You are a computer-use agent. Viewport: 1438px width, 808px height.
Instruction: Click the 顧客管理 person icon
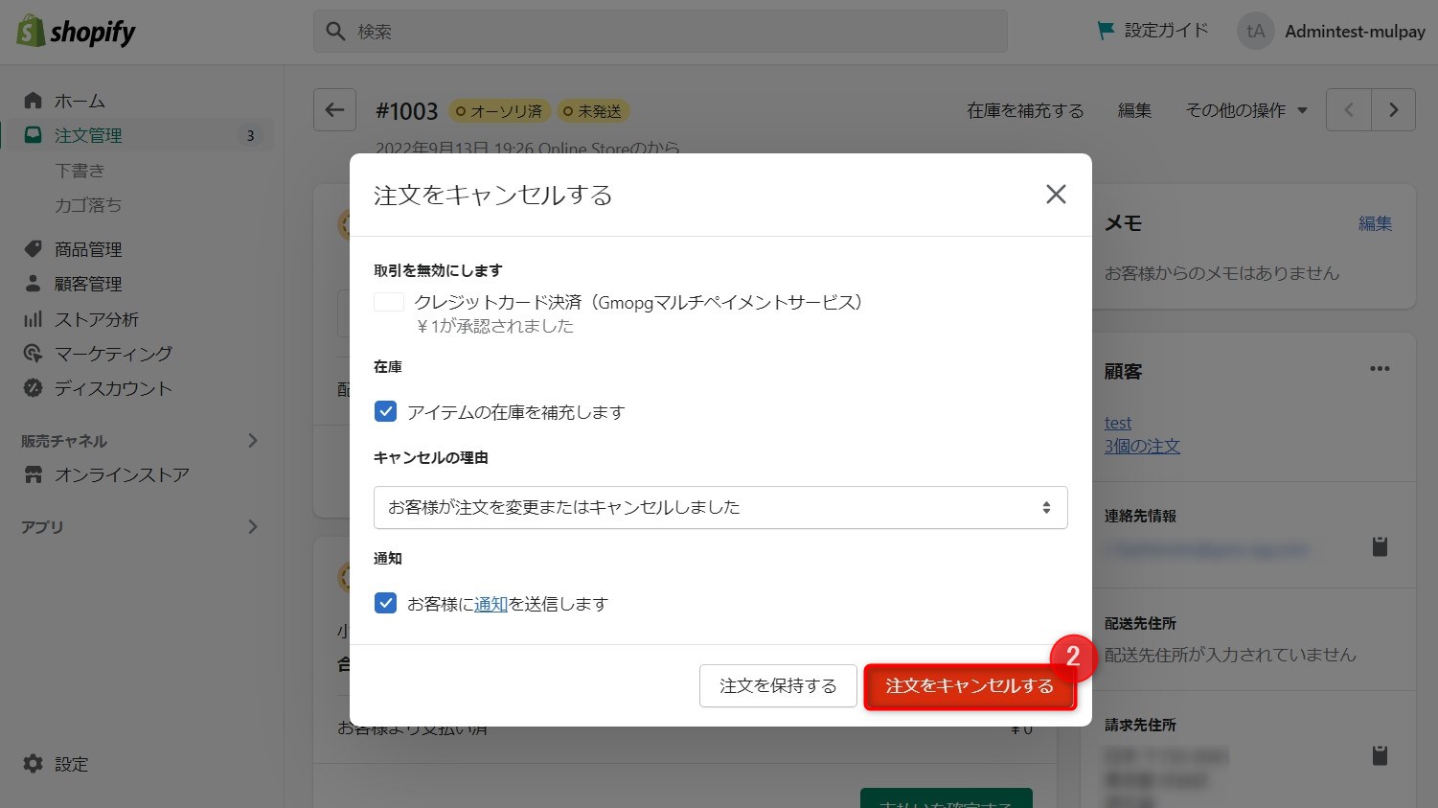point(34,283)
